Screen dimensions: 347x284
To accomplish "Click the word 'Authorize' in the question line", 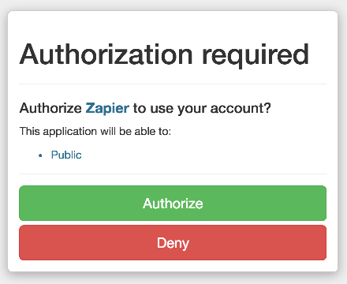I will coord(50,108).
